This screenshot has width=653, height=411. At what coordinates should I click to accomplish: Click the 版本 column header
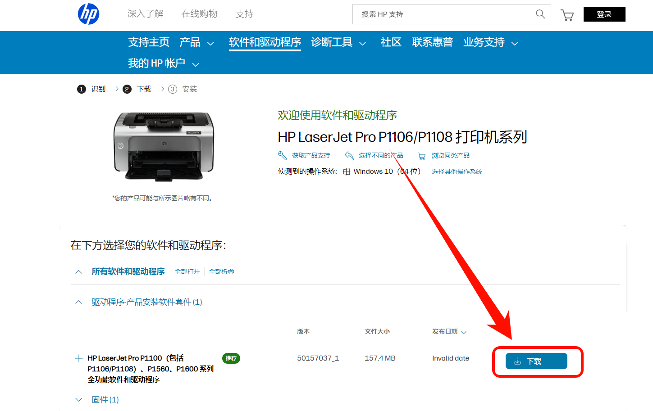pos(303,332)
